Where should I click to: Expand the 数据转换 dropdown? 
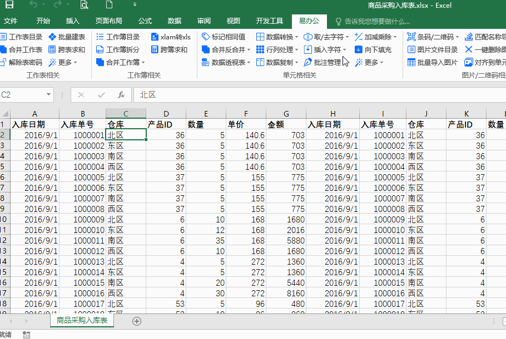(296, 37)
